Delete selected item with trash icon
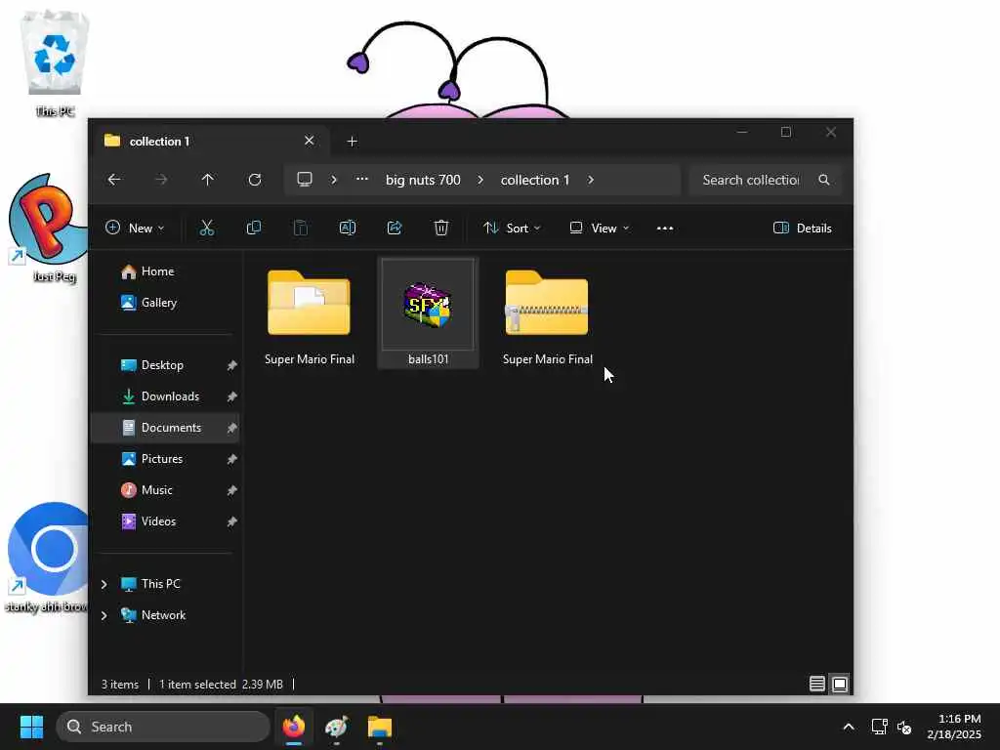This screenshot has width=1000, height=750. (x=441, y=228)
